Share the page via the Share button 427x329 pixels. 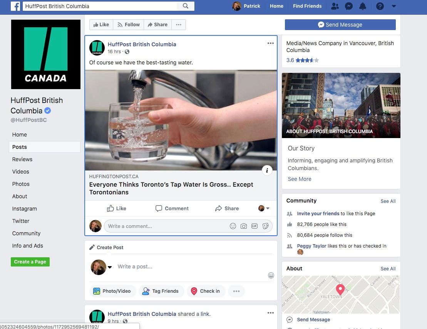point(158,25)
